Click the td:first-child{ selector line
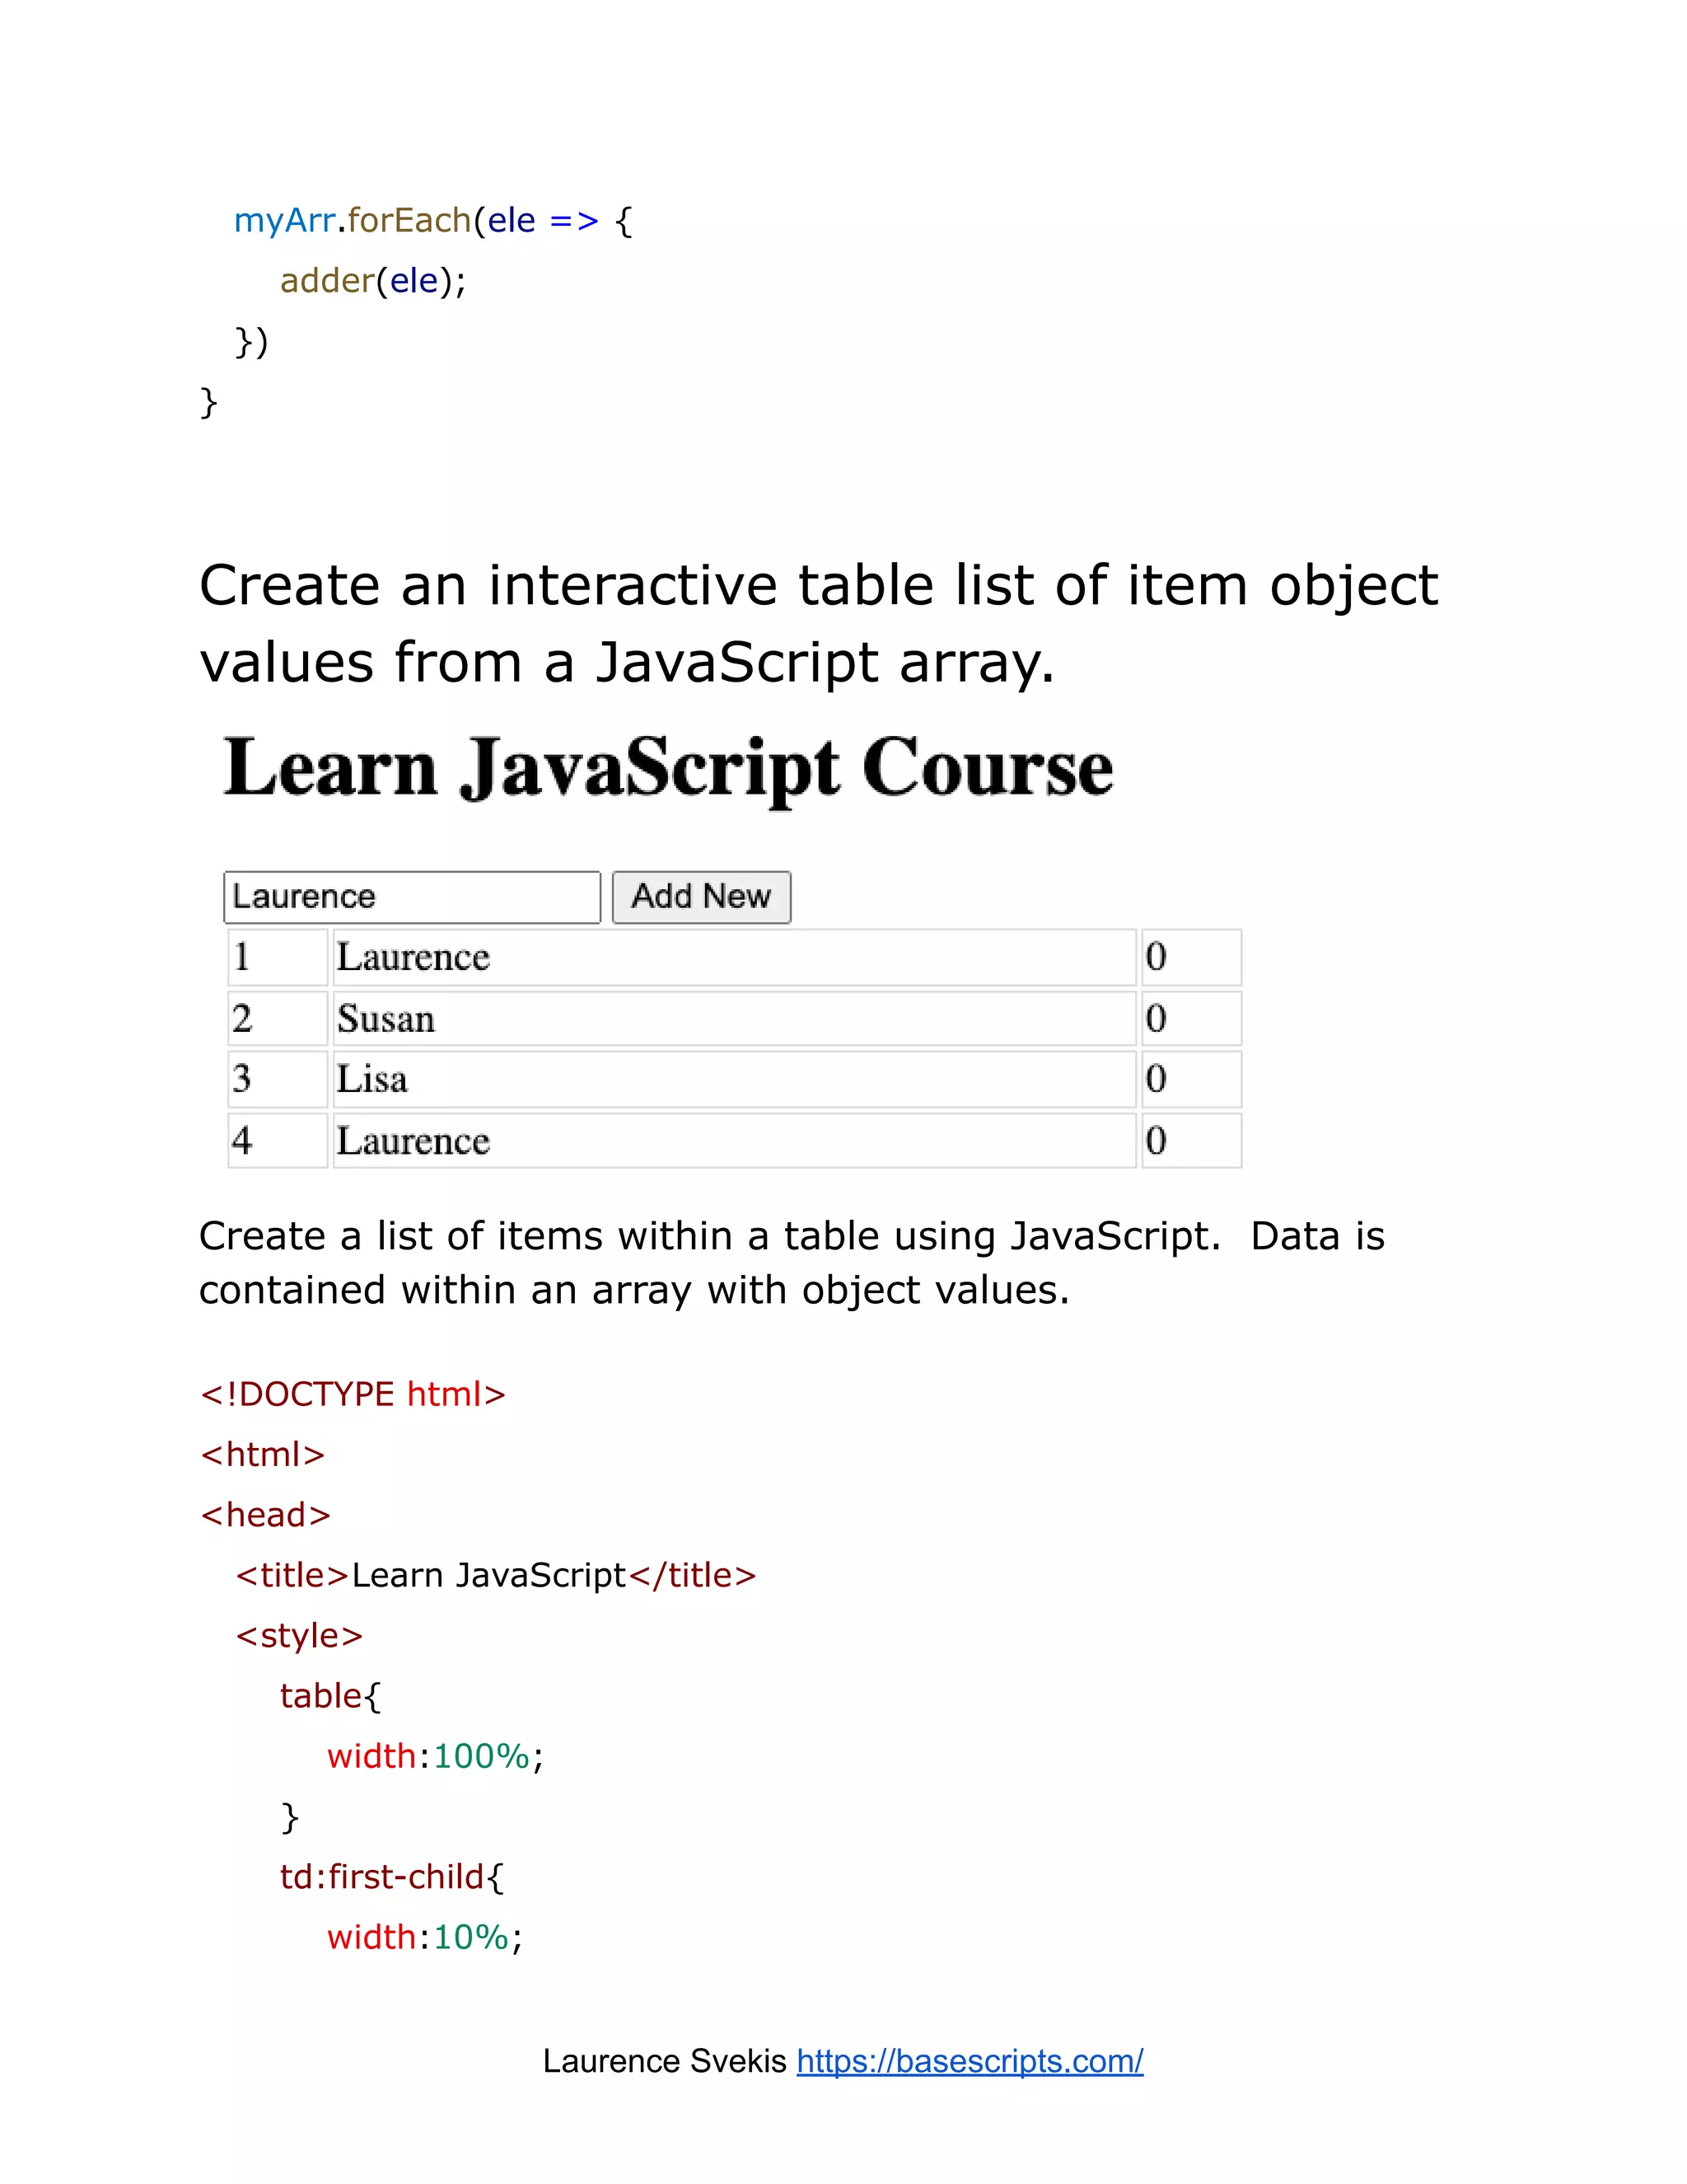Image resolution: width=1687 pixels, height=2184 pixels. [x=392, y=1877]
